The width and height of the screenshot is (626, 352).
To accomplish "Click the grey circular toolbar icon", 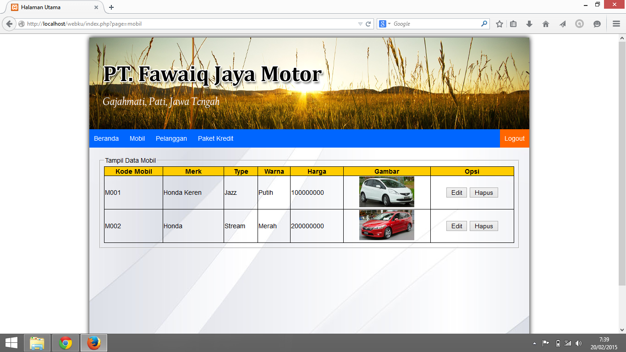I will 580,24.
